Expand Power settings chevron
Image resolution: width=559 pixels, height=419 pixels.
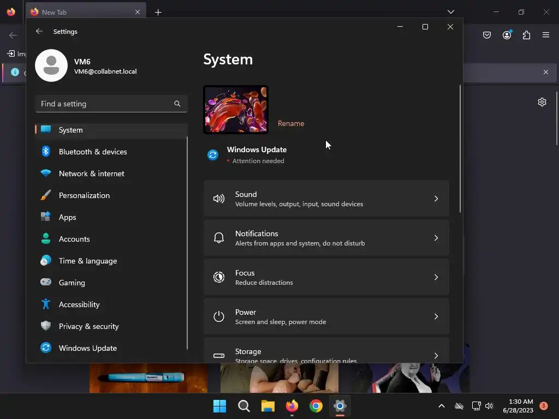[436, 316]
